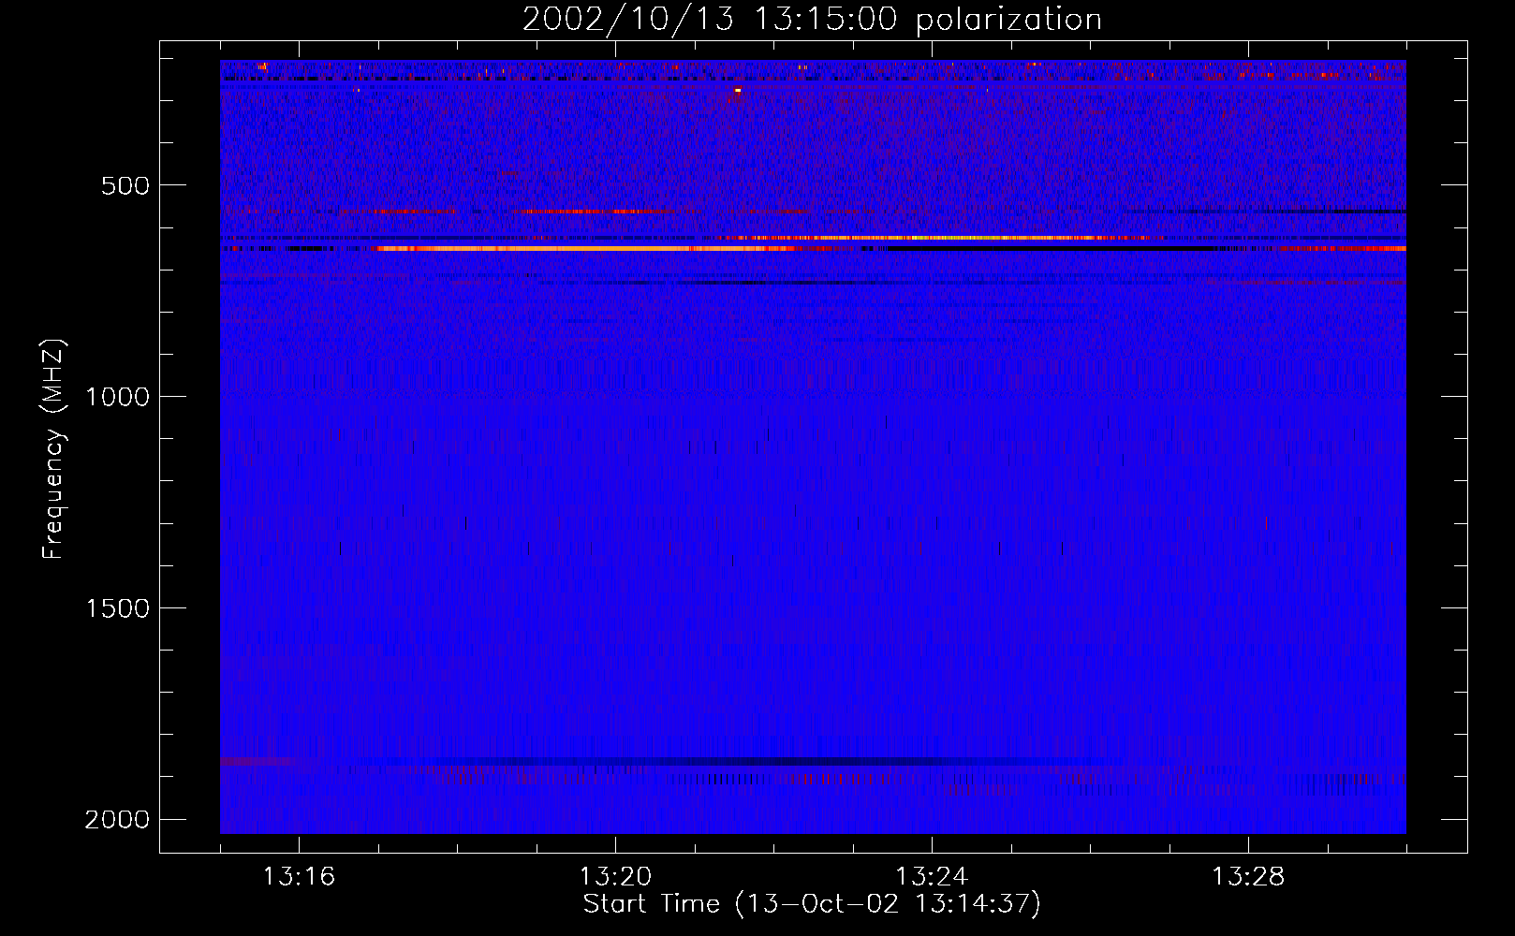Image resolution: width=1515 pixels, height=936 pixels.
Task: Click the 1500 frequency tick label
Action: 117,608
